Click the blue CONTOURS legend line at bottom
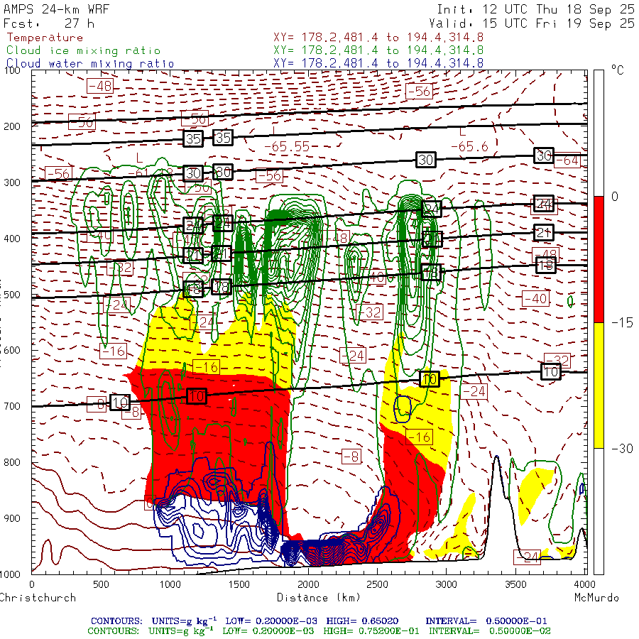639x639 pixels. point(319,621)
